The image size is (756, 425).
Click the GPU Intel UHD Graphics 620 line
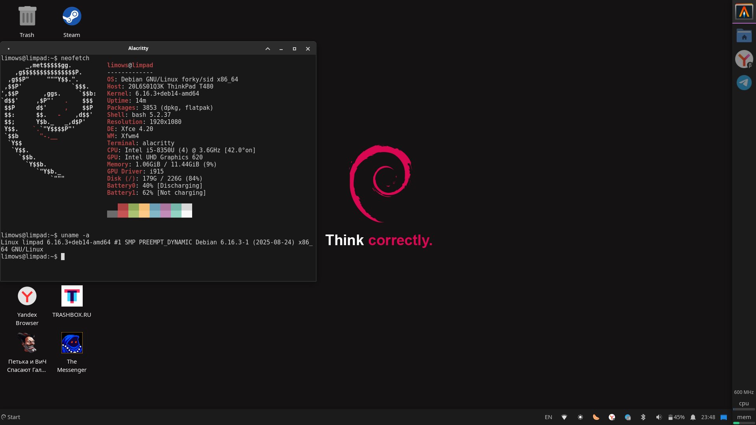pos(155,157)
